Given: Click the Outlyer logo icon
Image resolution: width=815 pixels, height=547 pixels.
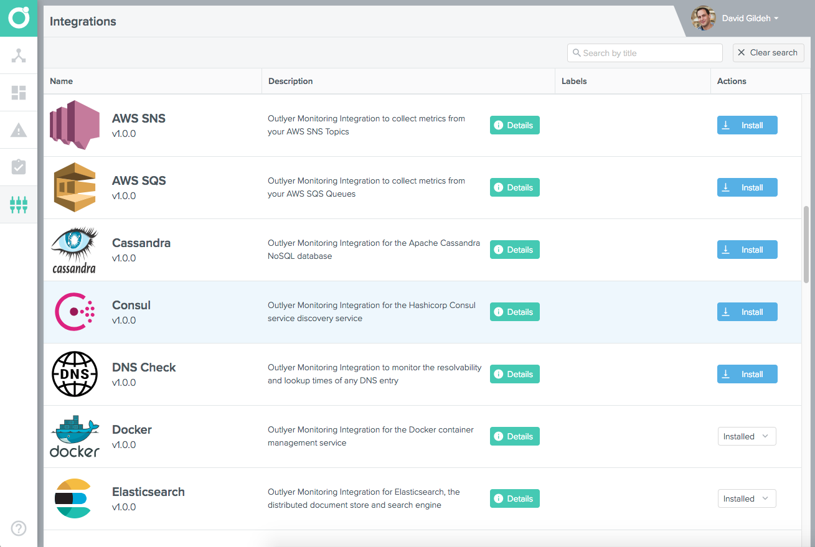Looking at the screenshot, I should coord(19,18).
